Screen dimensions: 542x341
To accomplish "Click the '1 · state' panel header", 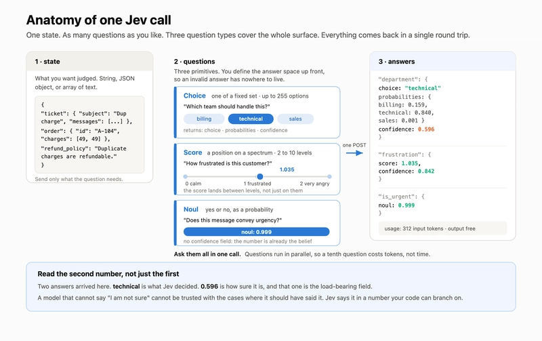I will point(89,62).
